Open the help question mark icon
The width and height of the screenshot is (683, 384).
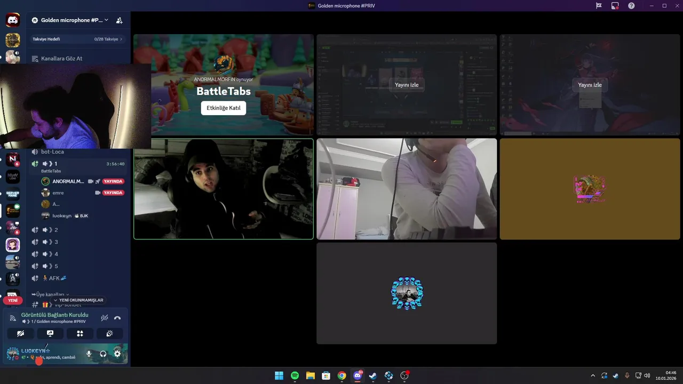click(631, 5)
